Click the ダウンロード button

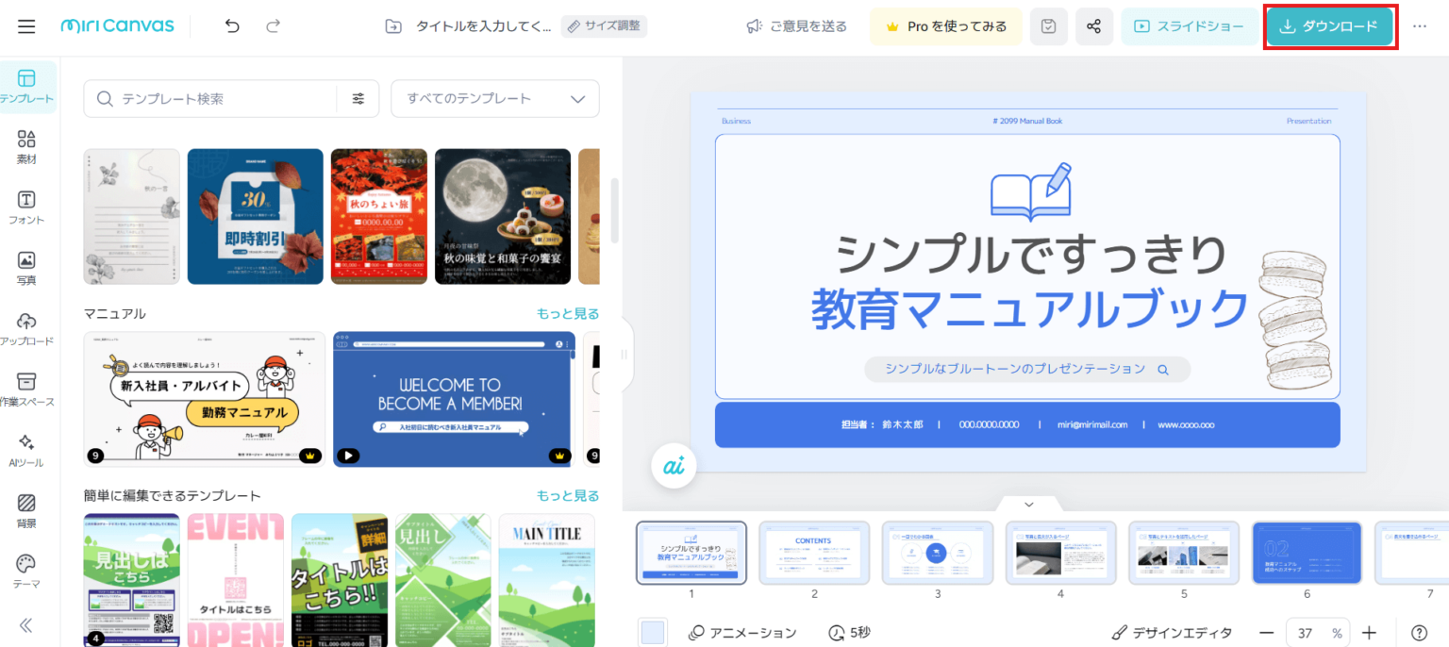(1330, 26)
